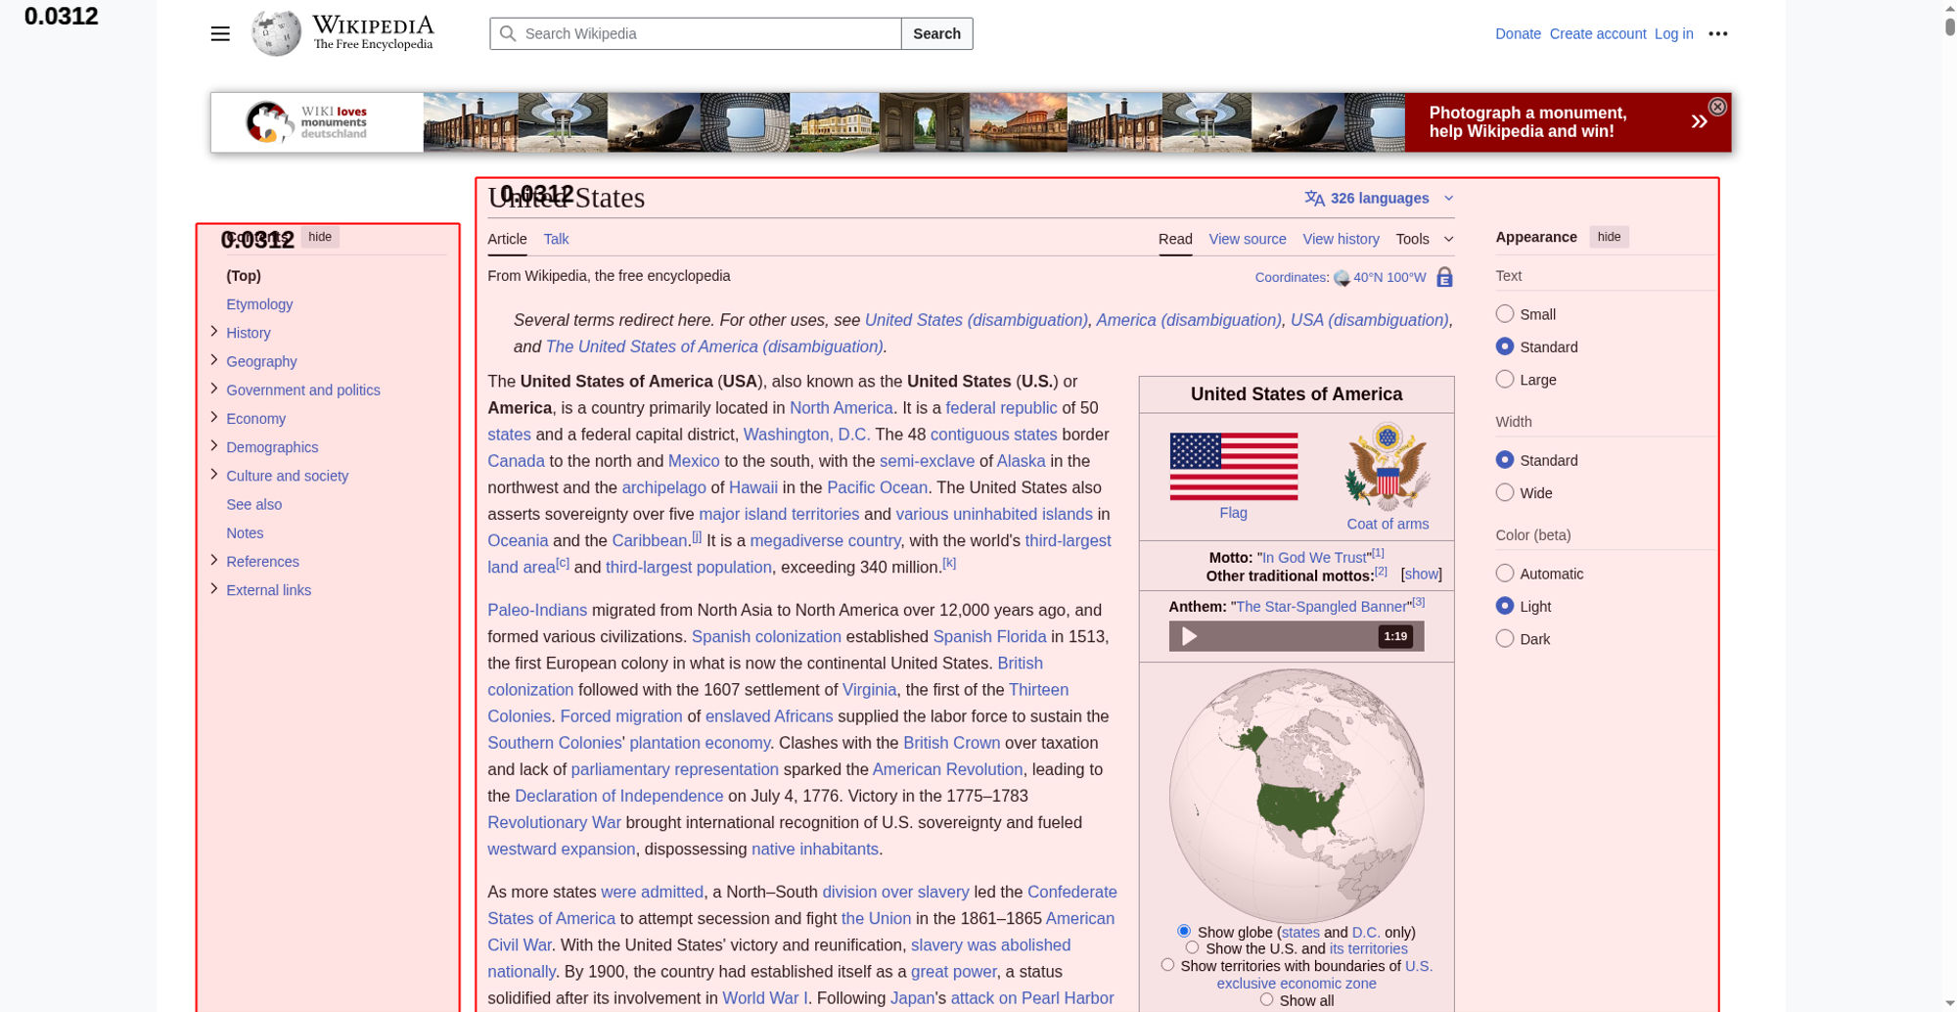
Task: Click the Log in link
Action: pyautogui.click(x=1673, y=33)
